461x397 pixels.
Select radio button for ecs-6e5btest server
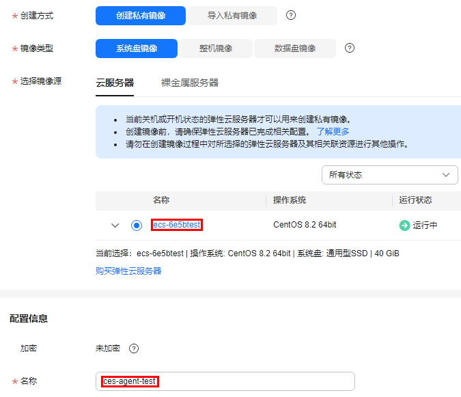coord(137,225)
